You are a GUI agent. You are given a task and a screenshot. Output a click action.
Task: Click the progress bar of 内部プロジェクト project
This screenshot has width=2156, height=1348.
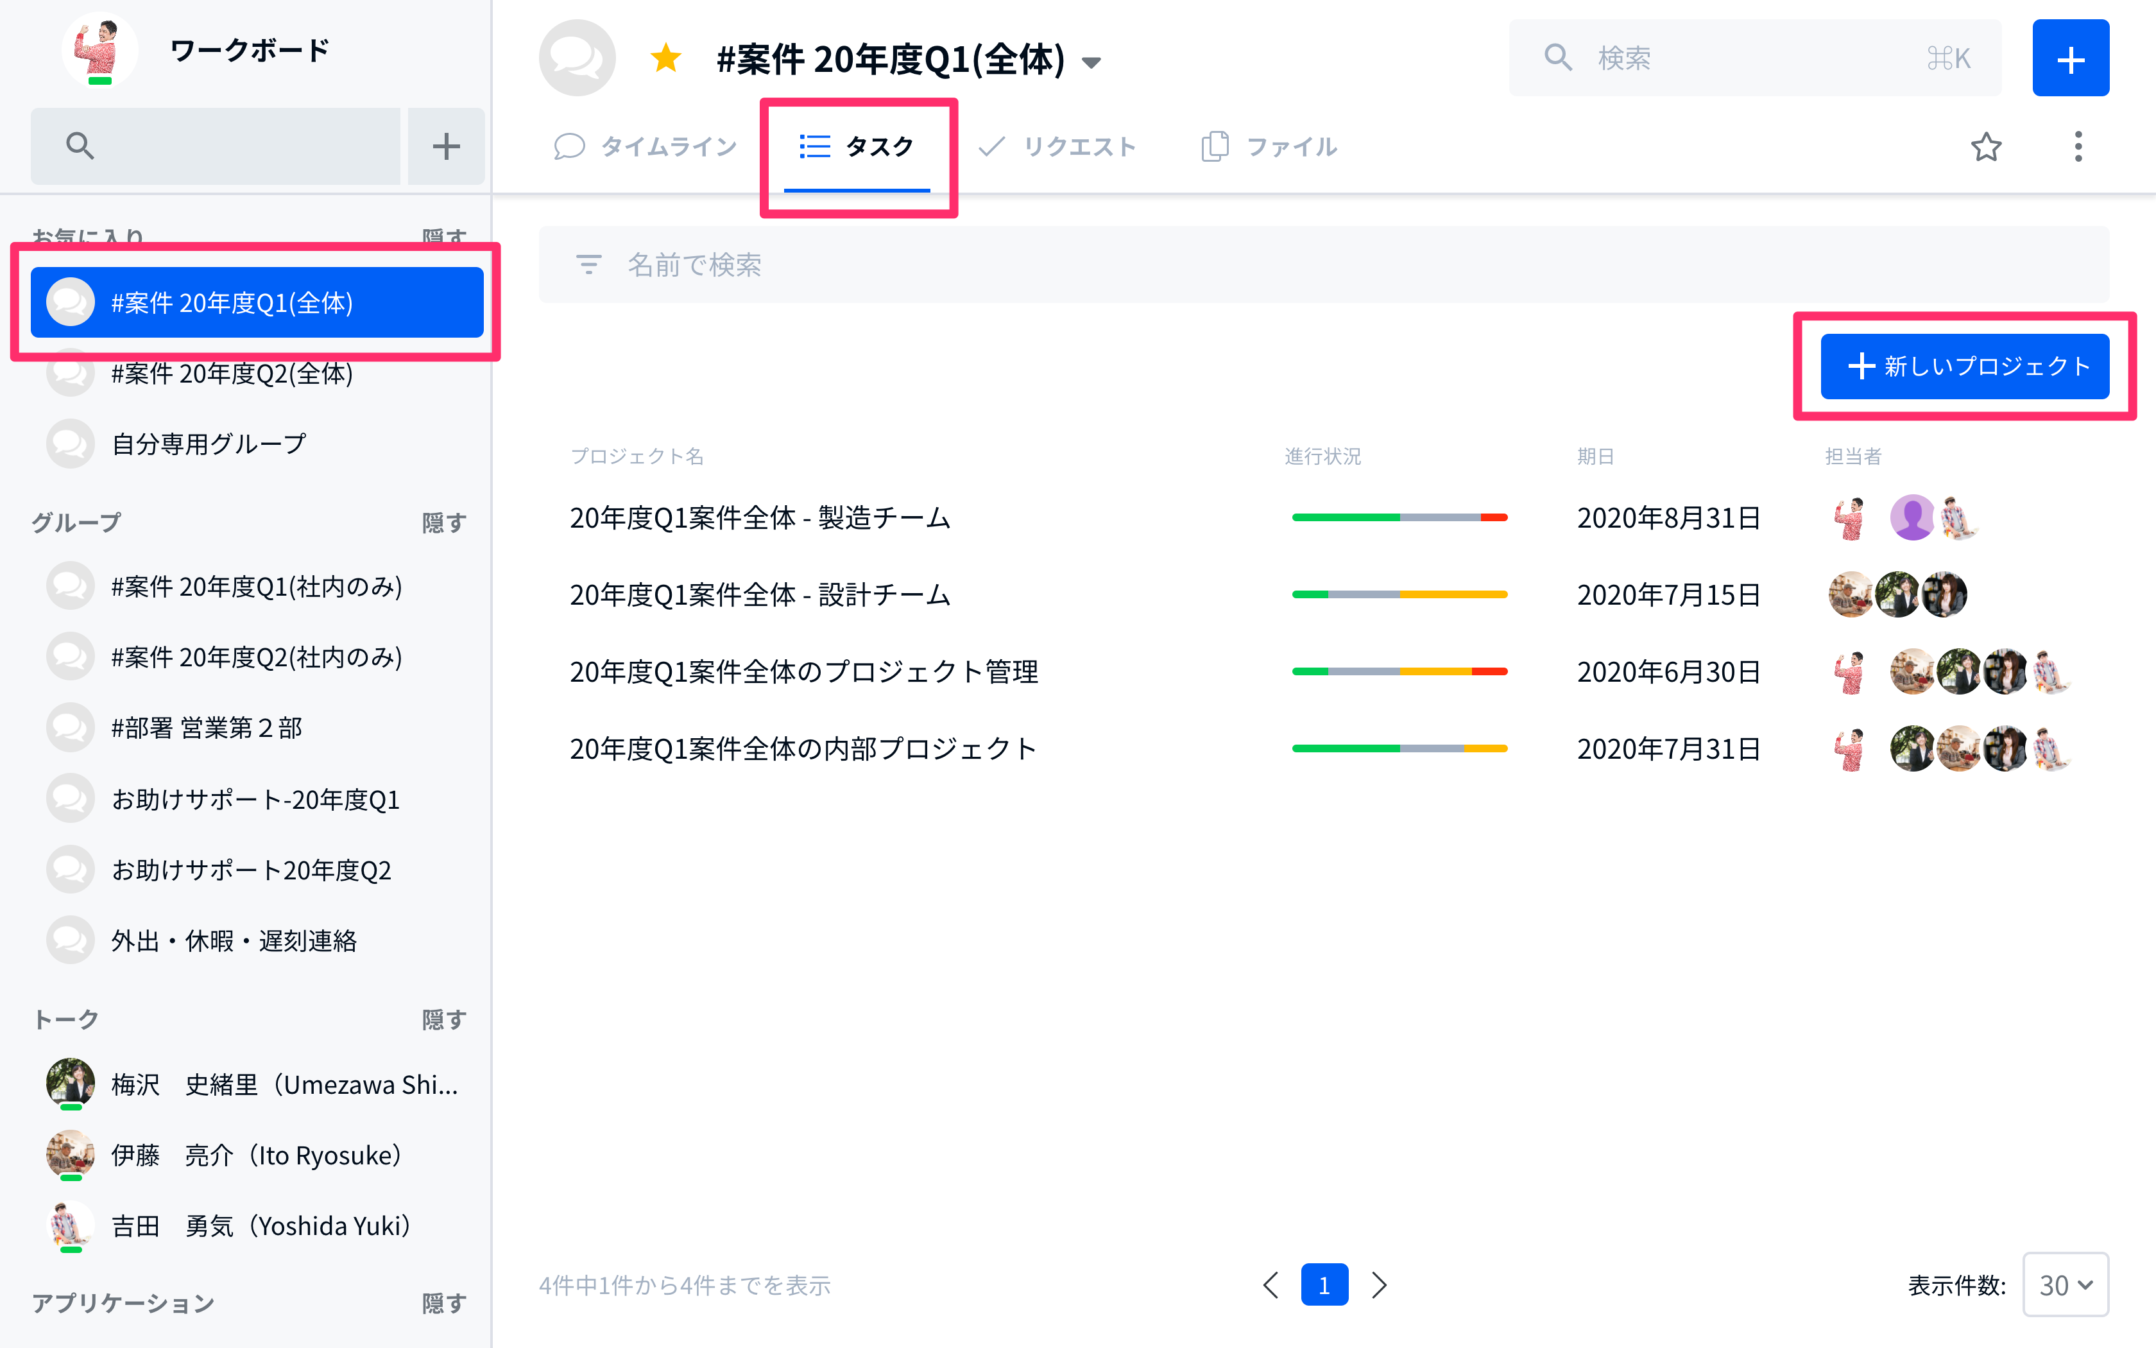1399,749
